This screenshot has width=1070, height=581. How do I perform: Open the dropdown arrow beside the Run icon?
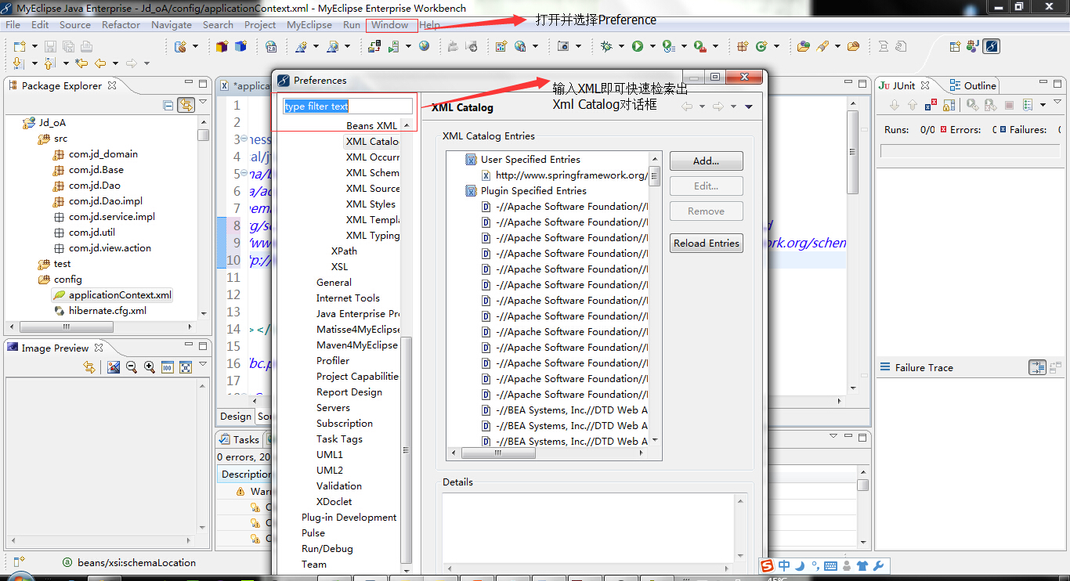coord(652,47)
